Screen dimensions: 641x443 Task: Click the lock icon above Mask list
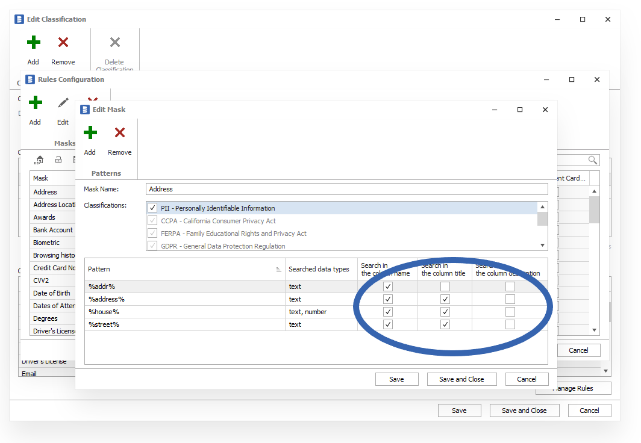58,160
